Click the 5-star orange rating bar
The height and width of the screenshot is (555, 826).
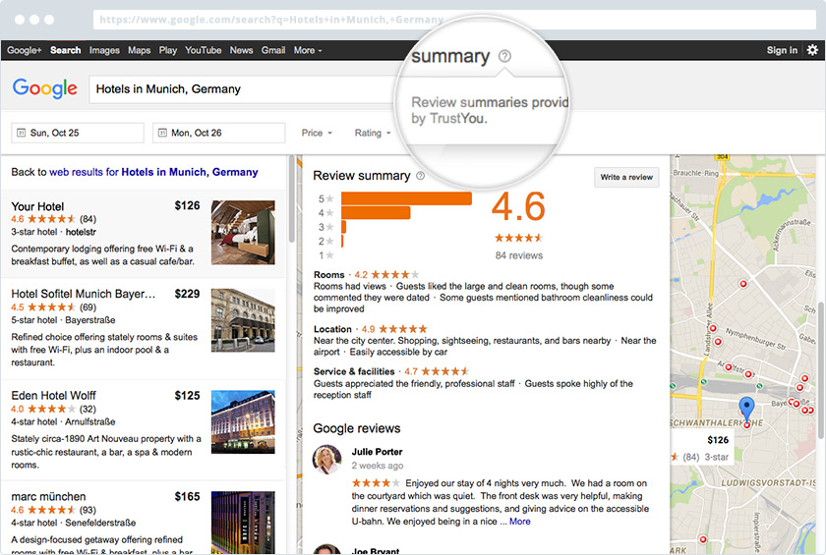pyautogui.click(x=406, y=198)
